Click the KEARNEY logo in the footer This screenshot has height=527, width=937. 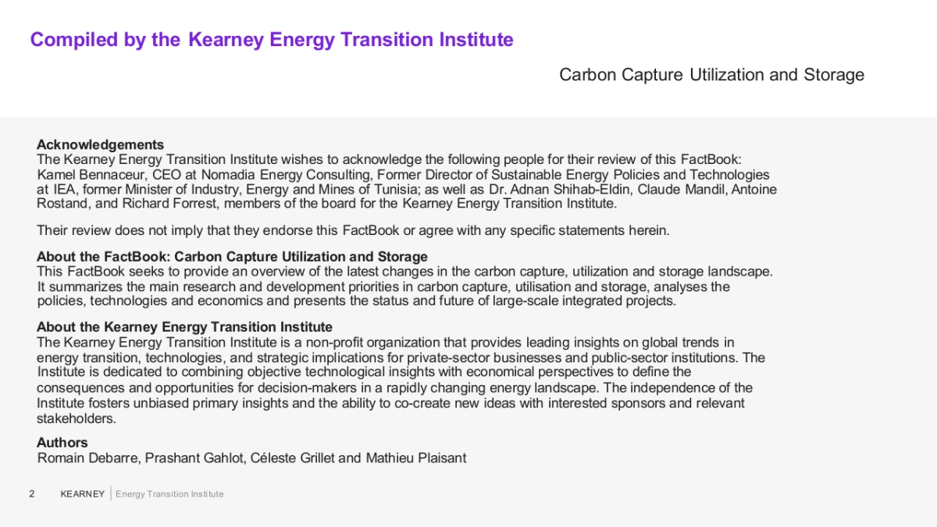click(x=82, y=494)
